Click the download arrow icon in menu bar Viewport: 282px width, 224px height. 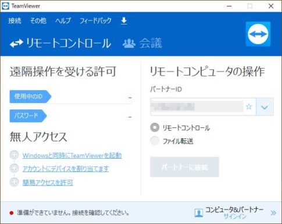(124, 20)
